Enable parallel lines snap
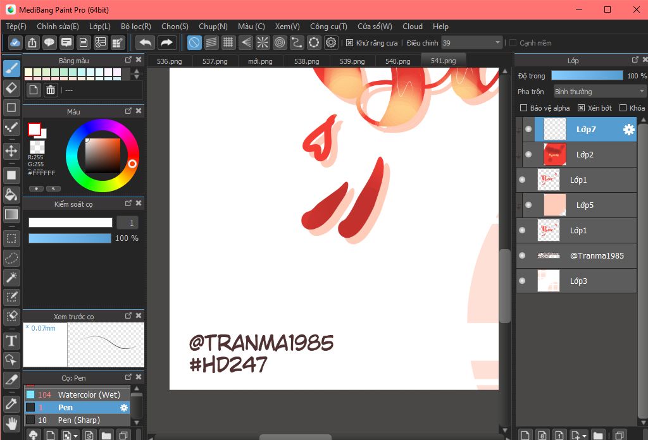Screen dimensions: 648x440 [x=211, y=42]
